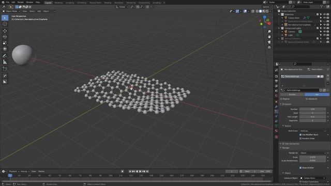Switch perspective/orthographic with grid icon
The image size is (331, 186).
(269, 48)
